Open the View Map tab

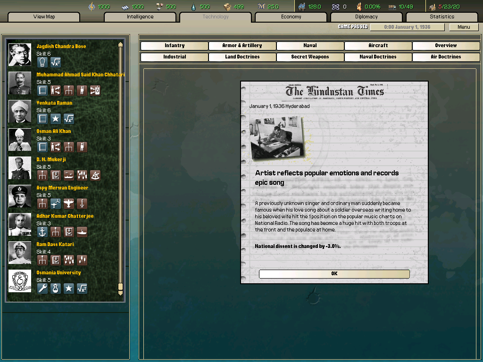pos(44,17)
